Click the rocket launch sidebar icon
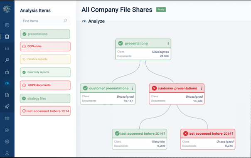The image size is (251, 158). (7, 106)
